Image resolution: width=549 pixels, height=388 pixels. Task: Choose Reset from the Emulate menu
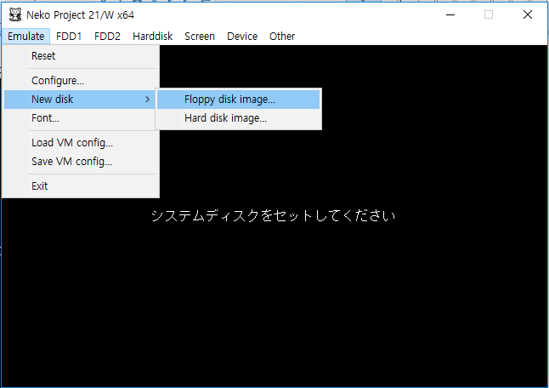80,56
